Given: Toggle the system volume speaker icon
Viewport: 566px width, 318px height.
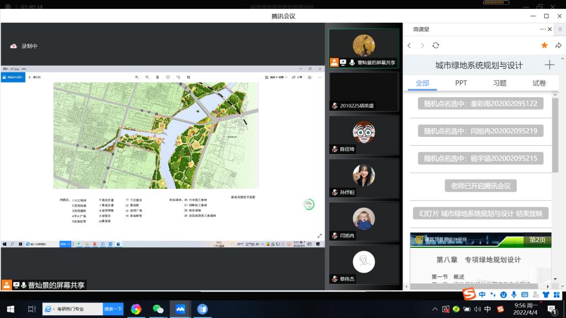Looking at the screenshot, I should click(476, 309).
